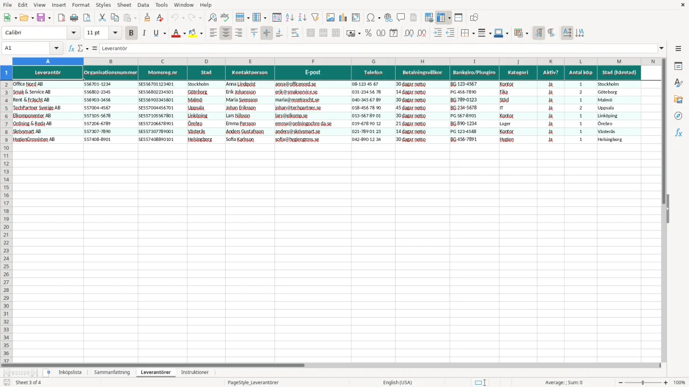Toggle Wrap Text
689x387 pixels.
click(295, 33)
